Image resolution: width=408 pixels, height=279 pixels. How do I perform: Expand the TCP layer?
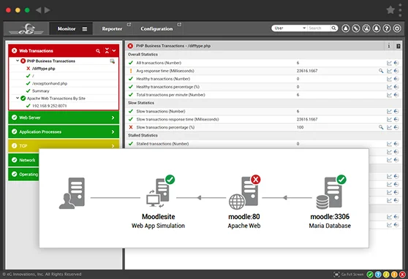coord(64,146)
